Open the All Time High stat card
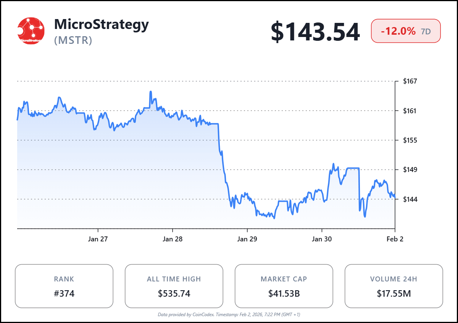The image size is (458, 323). pos(174,286)
